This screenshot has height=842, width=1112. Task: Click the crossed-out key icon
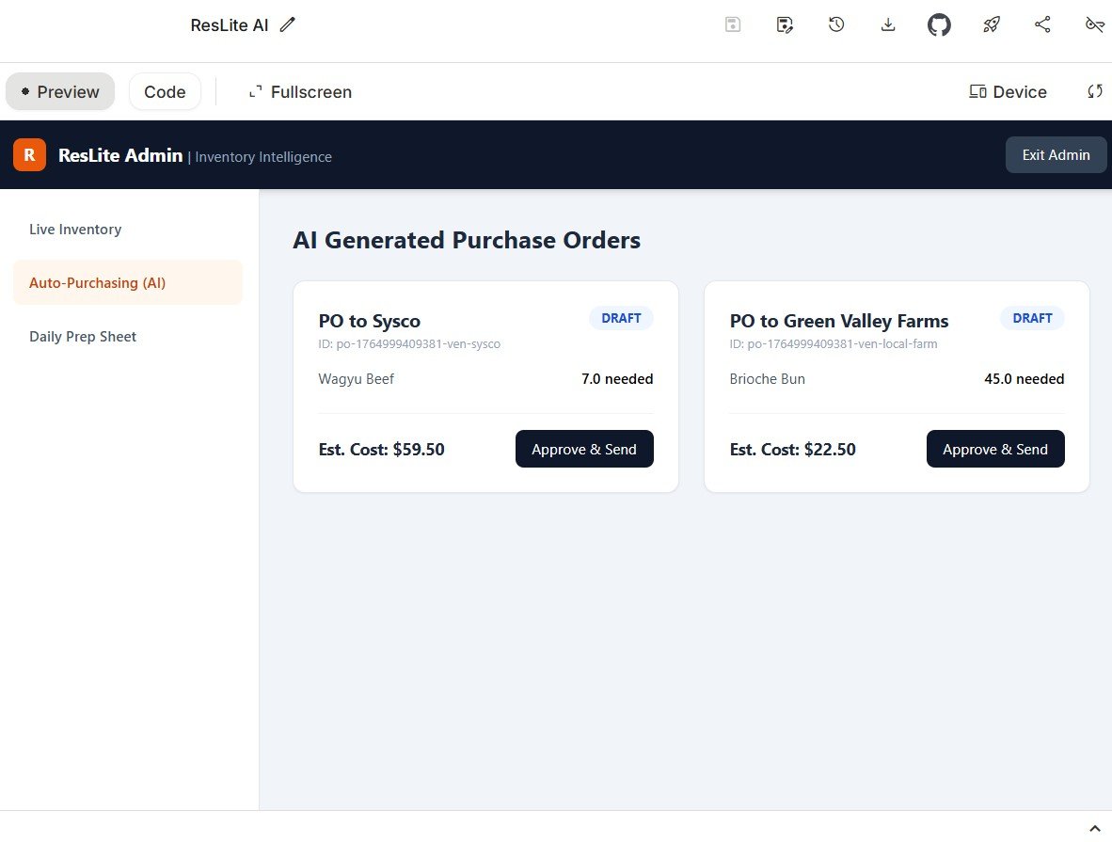coord(1094,24)
